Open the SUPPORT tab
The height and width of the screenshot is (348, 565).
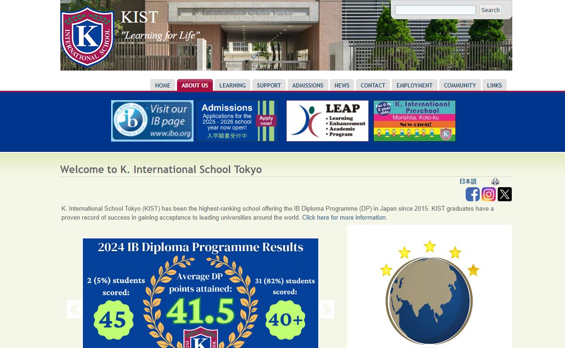pos(269,85)
